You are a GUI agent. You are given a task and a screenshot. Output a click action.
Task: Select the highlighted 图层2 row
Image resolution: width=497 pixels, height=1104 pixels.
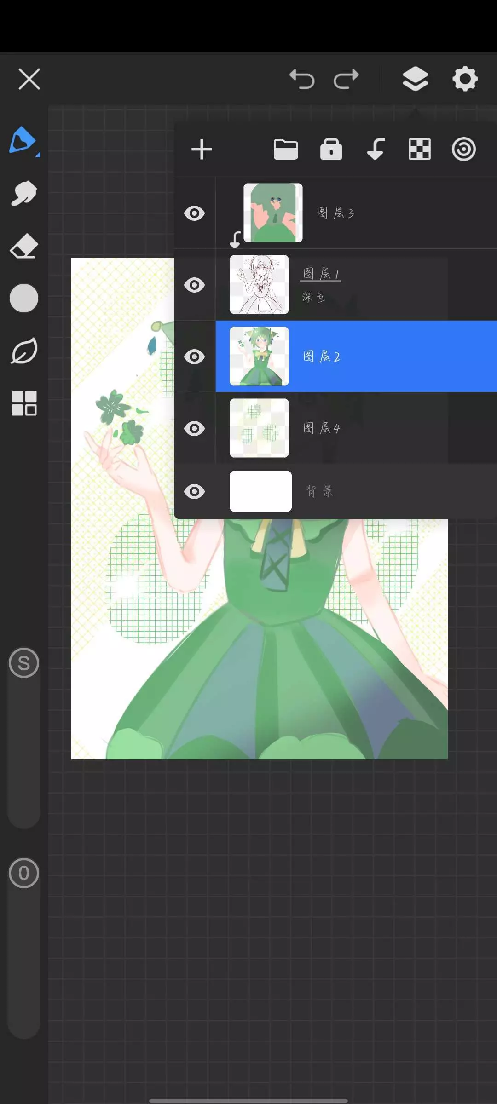coord(356,356)
